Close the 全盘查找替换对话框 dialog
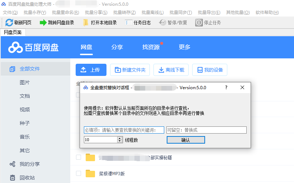Viewport: 294px width, 183px height. [242, 87]
